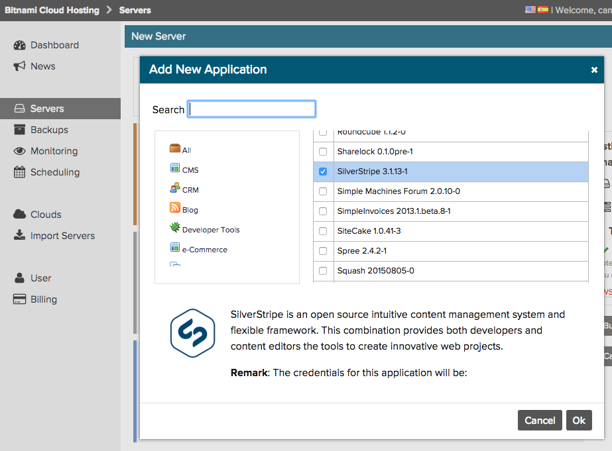This screenshot has width=612, height=451.
Task: Select the Simple Machines Forum 2.0.10-0 row
Action: (451, 191)
